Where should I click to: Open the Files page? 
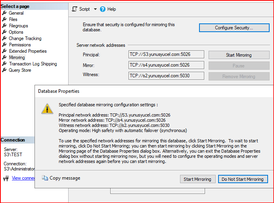pyautogui.click(x=13, y=19)
